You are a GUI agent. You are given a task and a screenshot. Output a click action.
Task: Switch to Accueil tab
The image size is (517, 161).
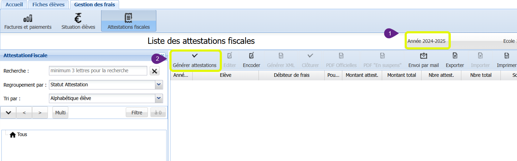(x=14, y=5)
